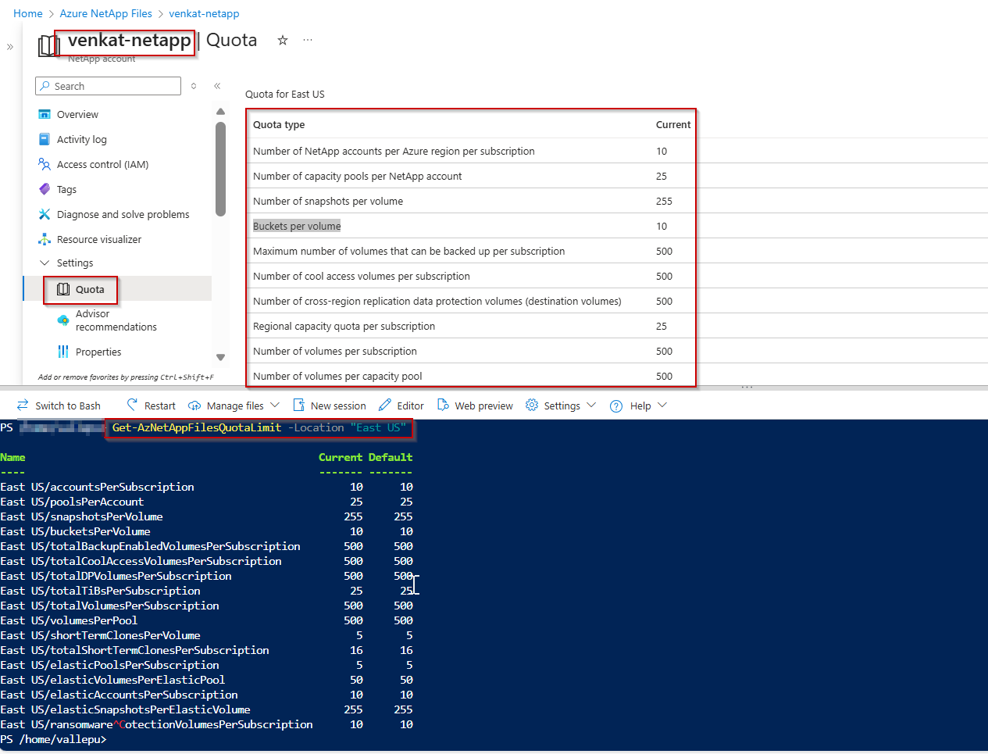Click Switch to Bash button
This screenshot has width=988, height=754.
pyautogui.click(x=59, y=406)
